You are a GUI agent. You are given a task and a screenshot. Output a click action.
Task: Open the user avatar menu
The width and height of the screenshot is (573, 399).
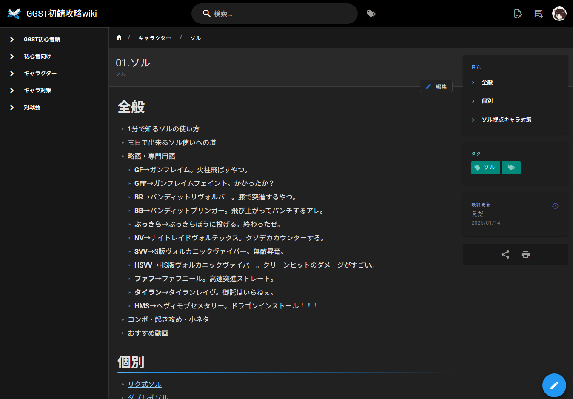click(x=559, y=14)
